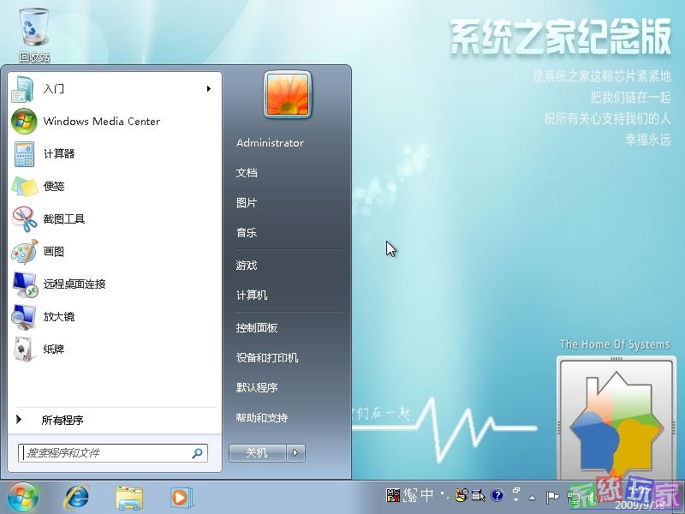Open 游戏 Games from Start menu
Screen dimensions: 685x514
[247, 266]
